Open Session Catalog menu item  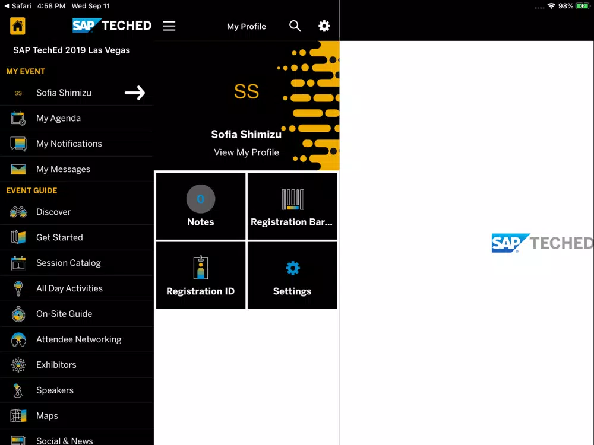[x=77, y=263]
